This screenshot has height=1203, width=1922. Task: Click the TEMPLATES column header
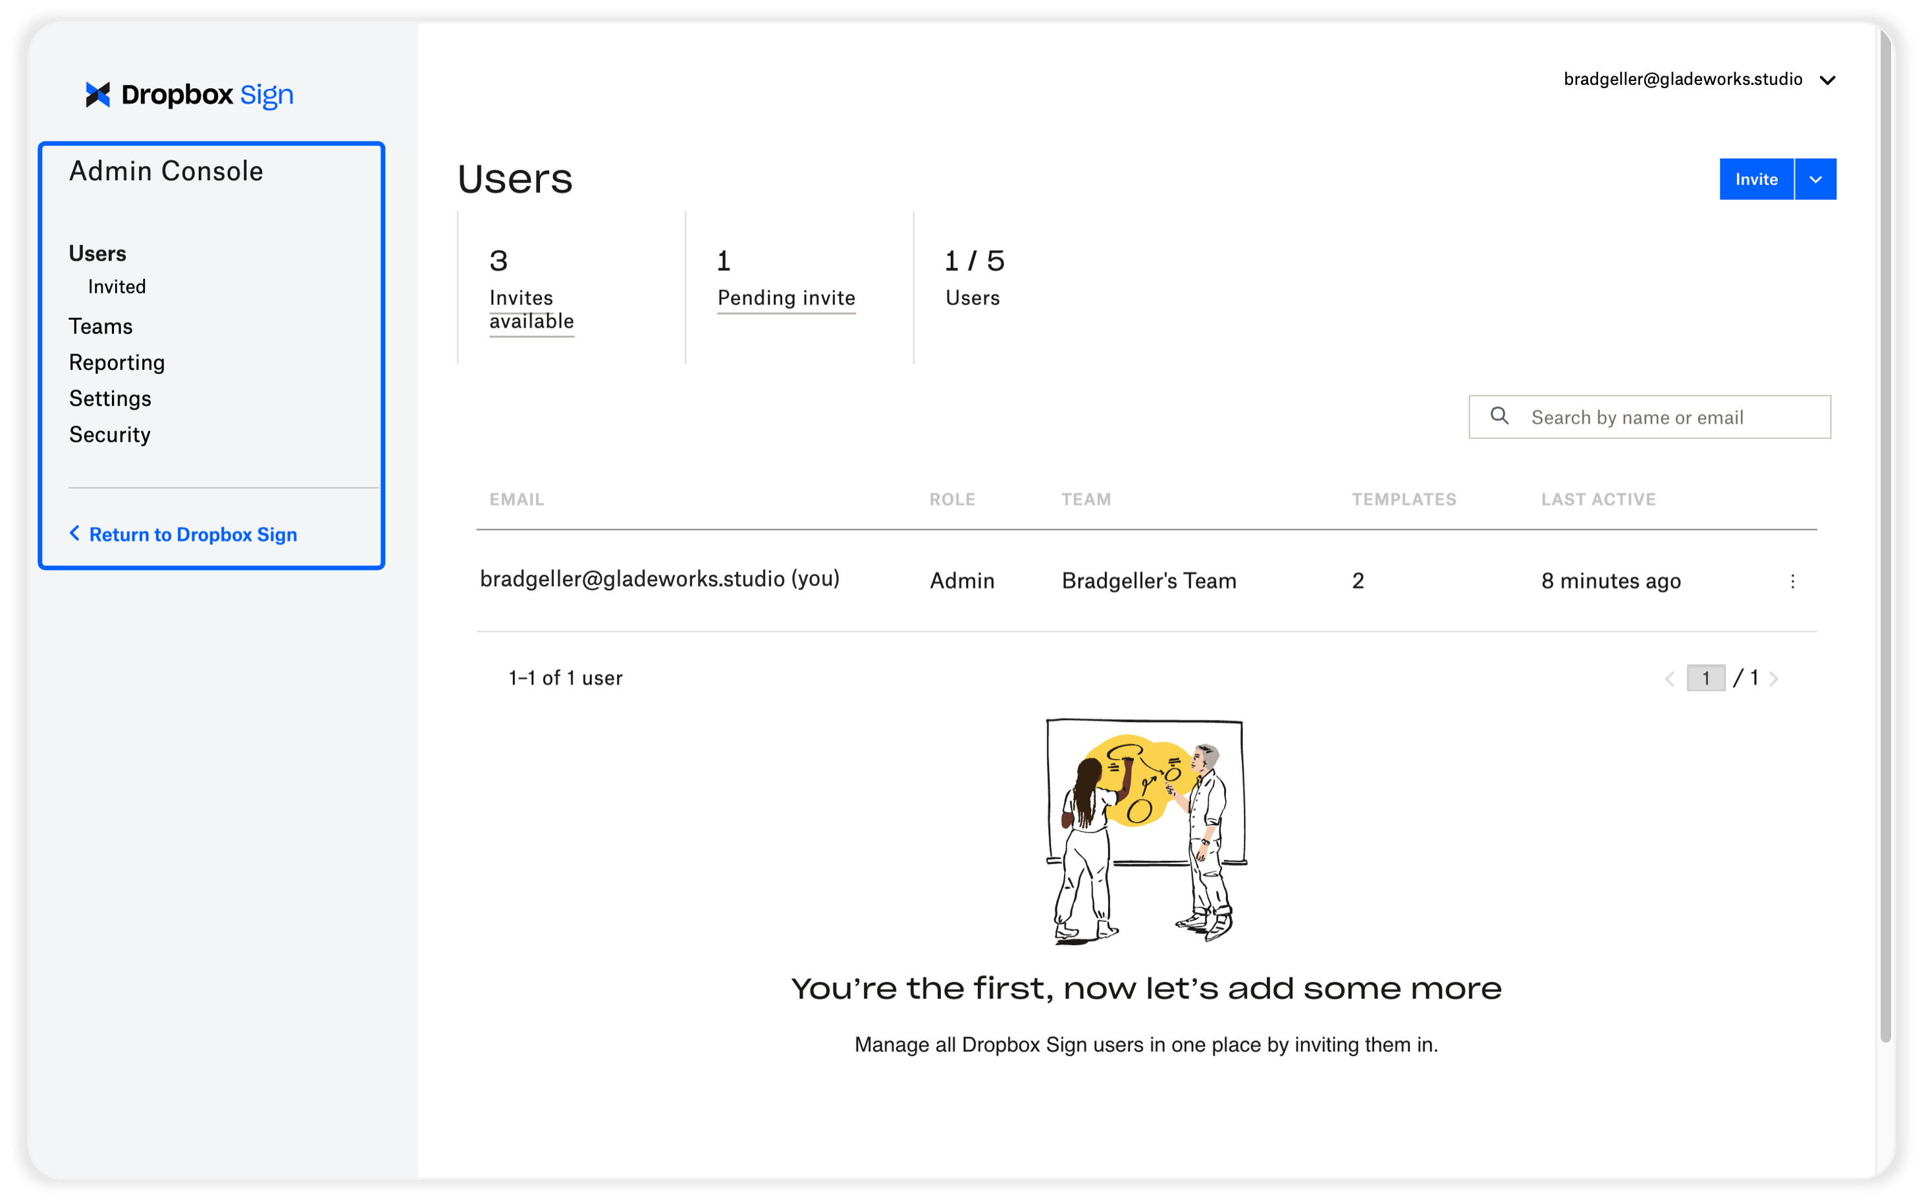pyautogui.click(x=1404, y=499)
